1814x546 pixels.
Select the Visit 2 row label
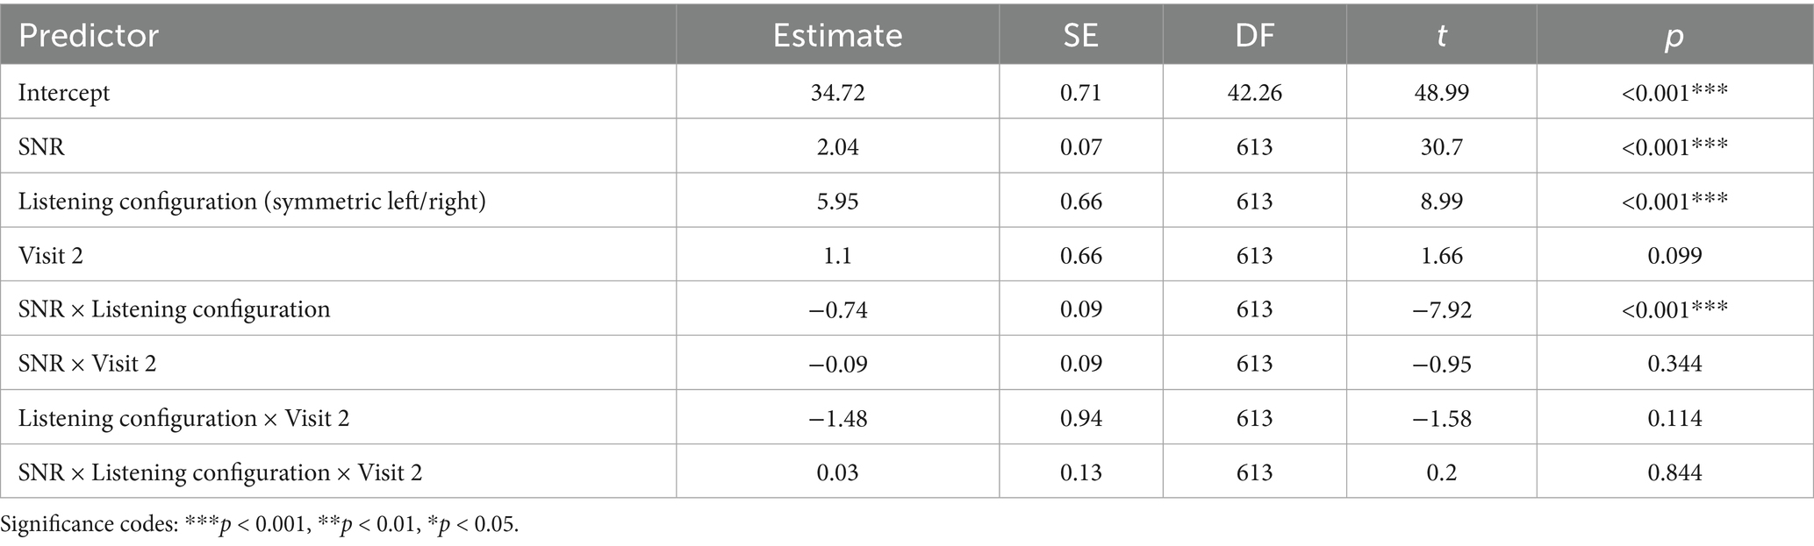coord(51,255)
